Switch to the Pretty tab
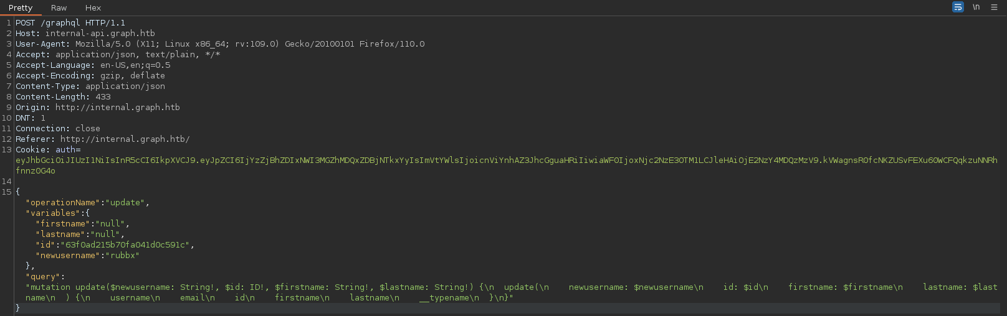 [21, 7]
